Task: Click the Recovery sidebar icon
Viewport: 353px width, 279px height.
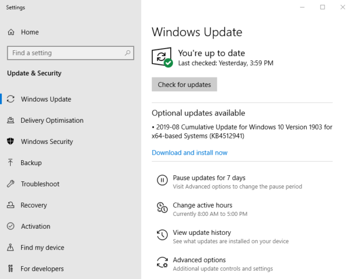Action: [11, 205]
